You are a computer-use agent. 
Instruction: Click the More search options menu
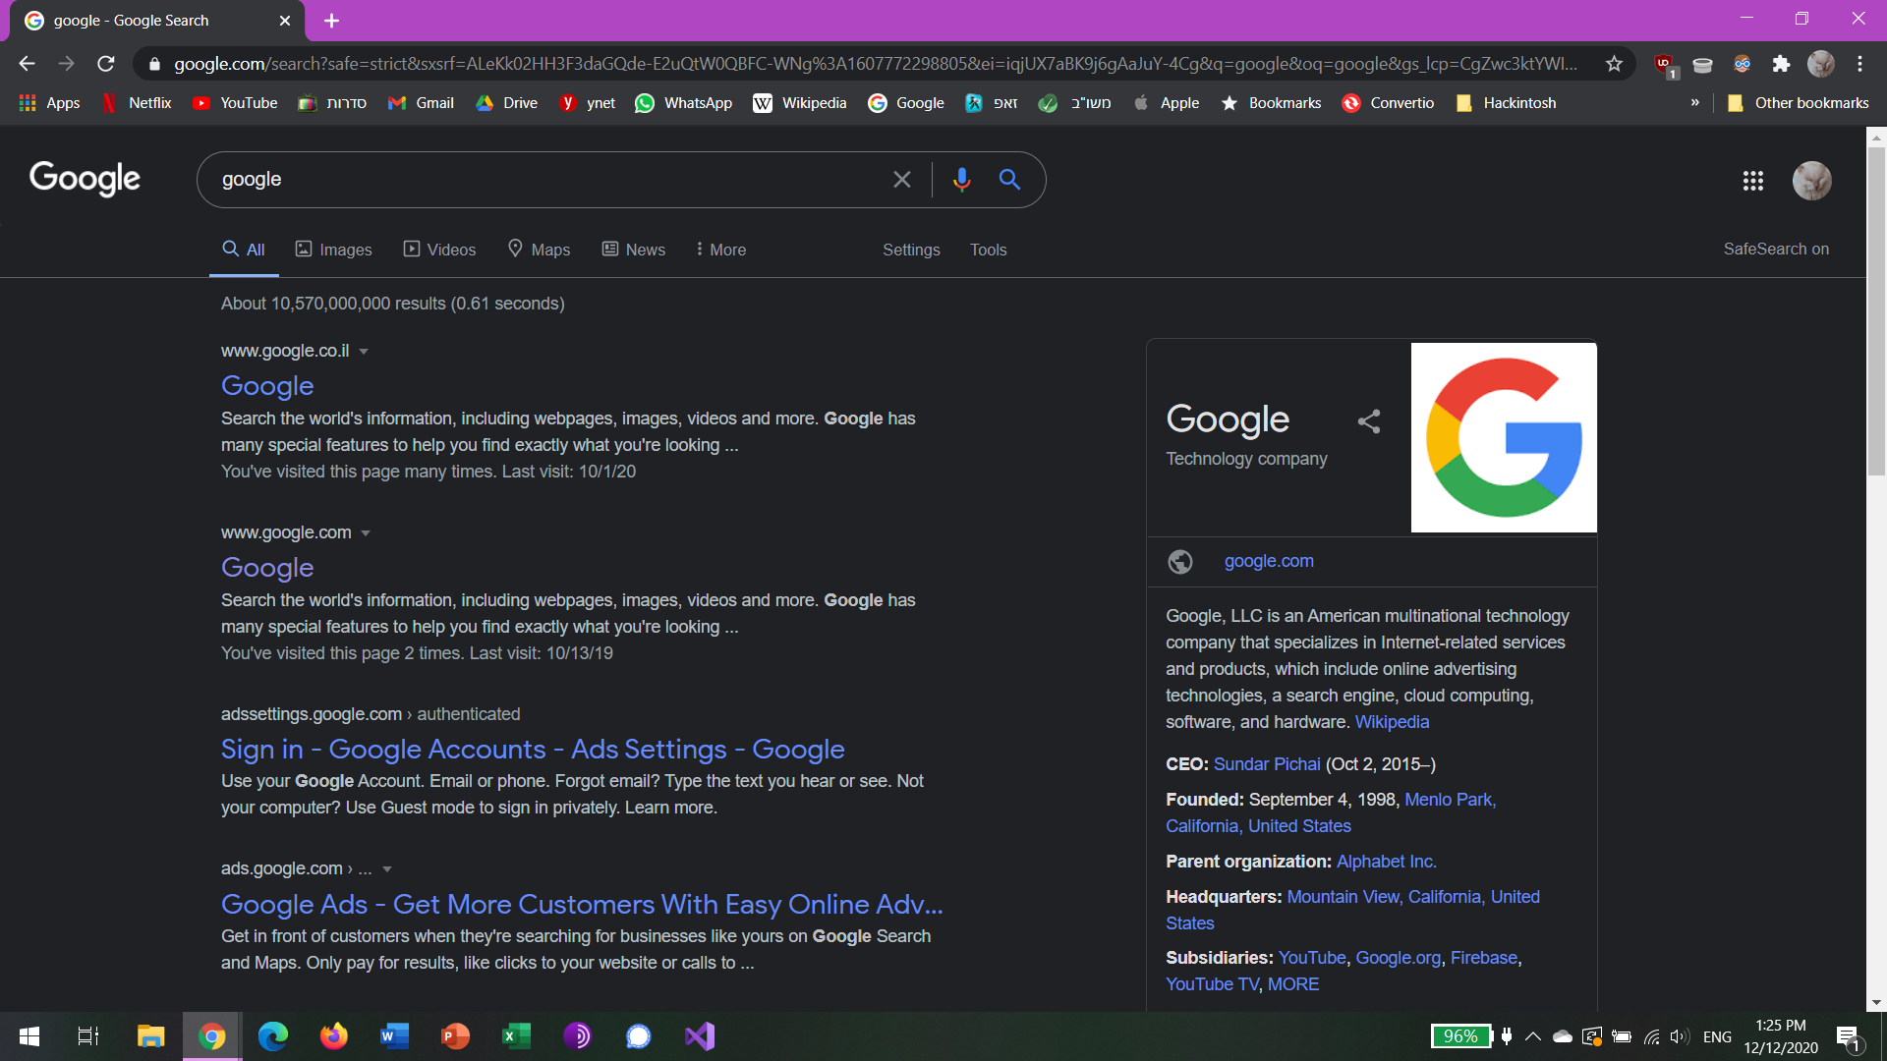(720, 249)
